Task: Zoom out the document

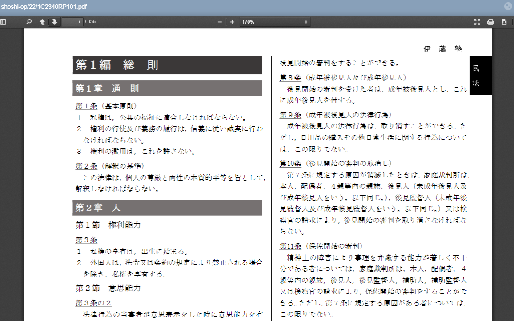Action: point(220,22)
